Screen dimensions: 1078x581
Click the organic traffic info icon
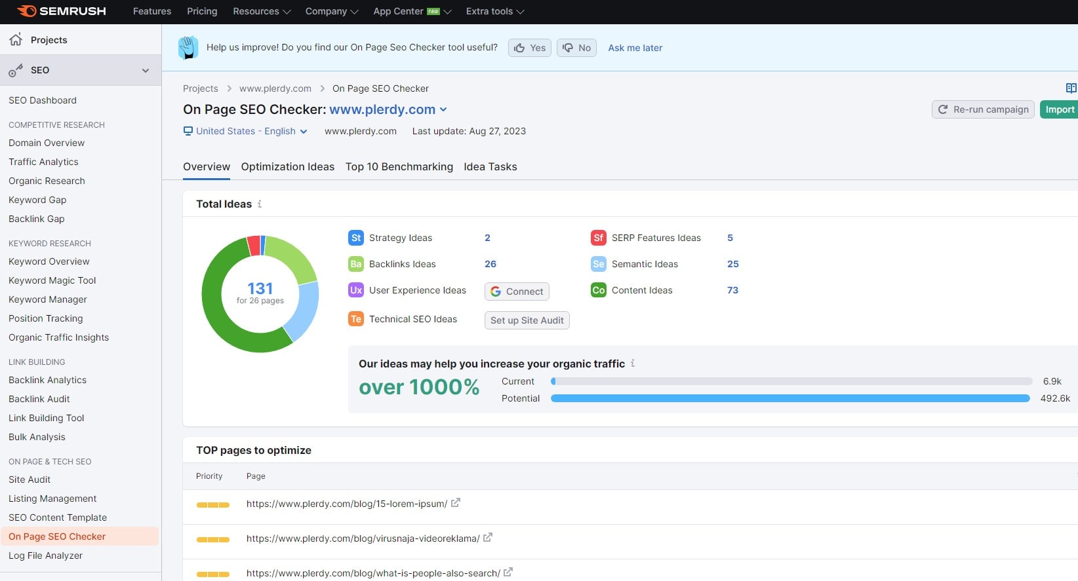click(x=633, y=363)
